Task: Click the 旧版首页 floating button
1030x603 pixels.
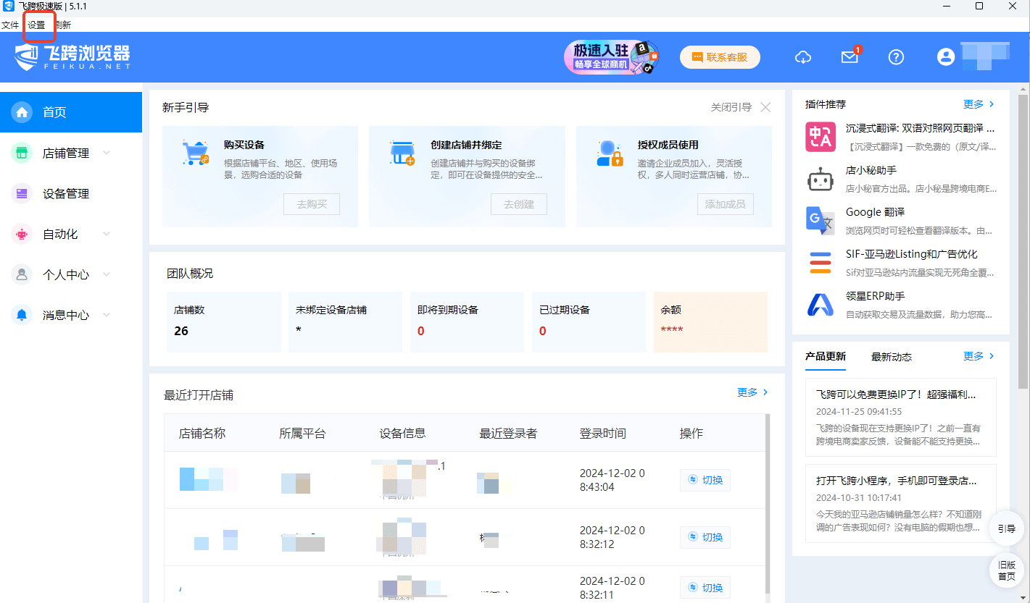Action: pyautogui.click(x=1006, y=570)
